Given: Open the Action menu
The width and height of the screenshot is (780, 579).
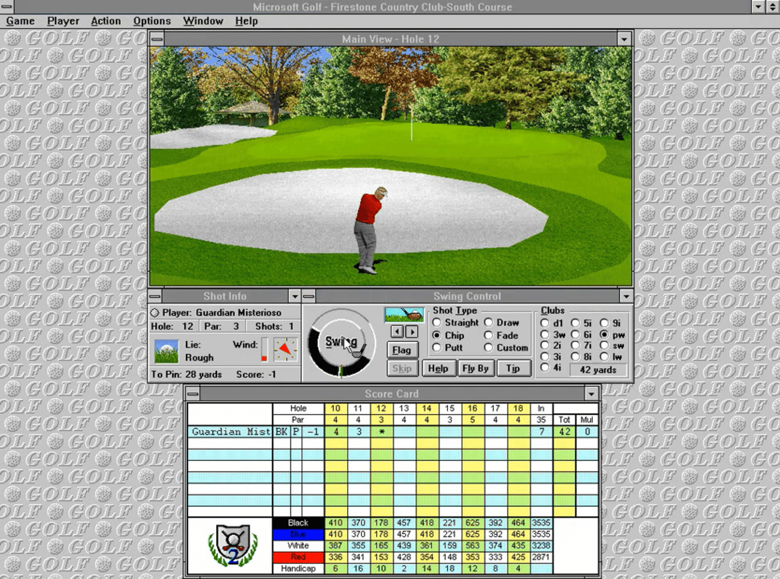Looking at the screenshot, I should coord(106,21).
